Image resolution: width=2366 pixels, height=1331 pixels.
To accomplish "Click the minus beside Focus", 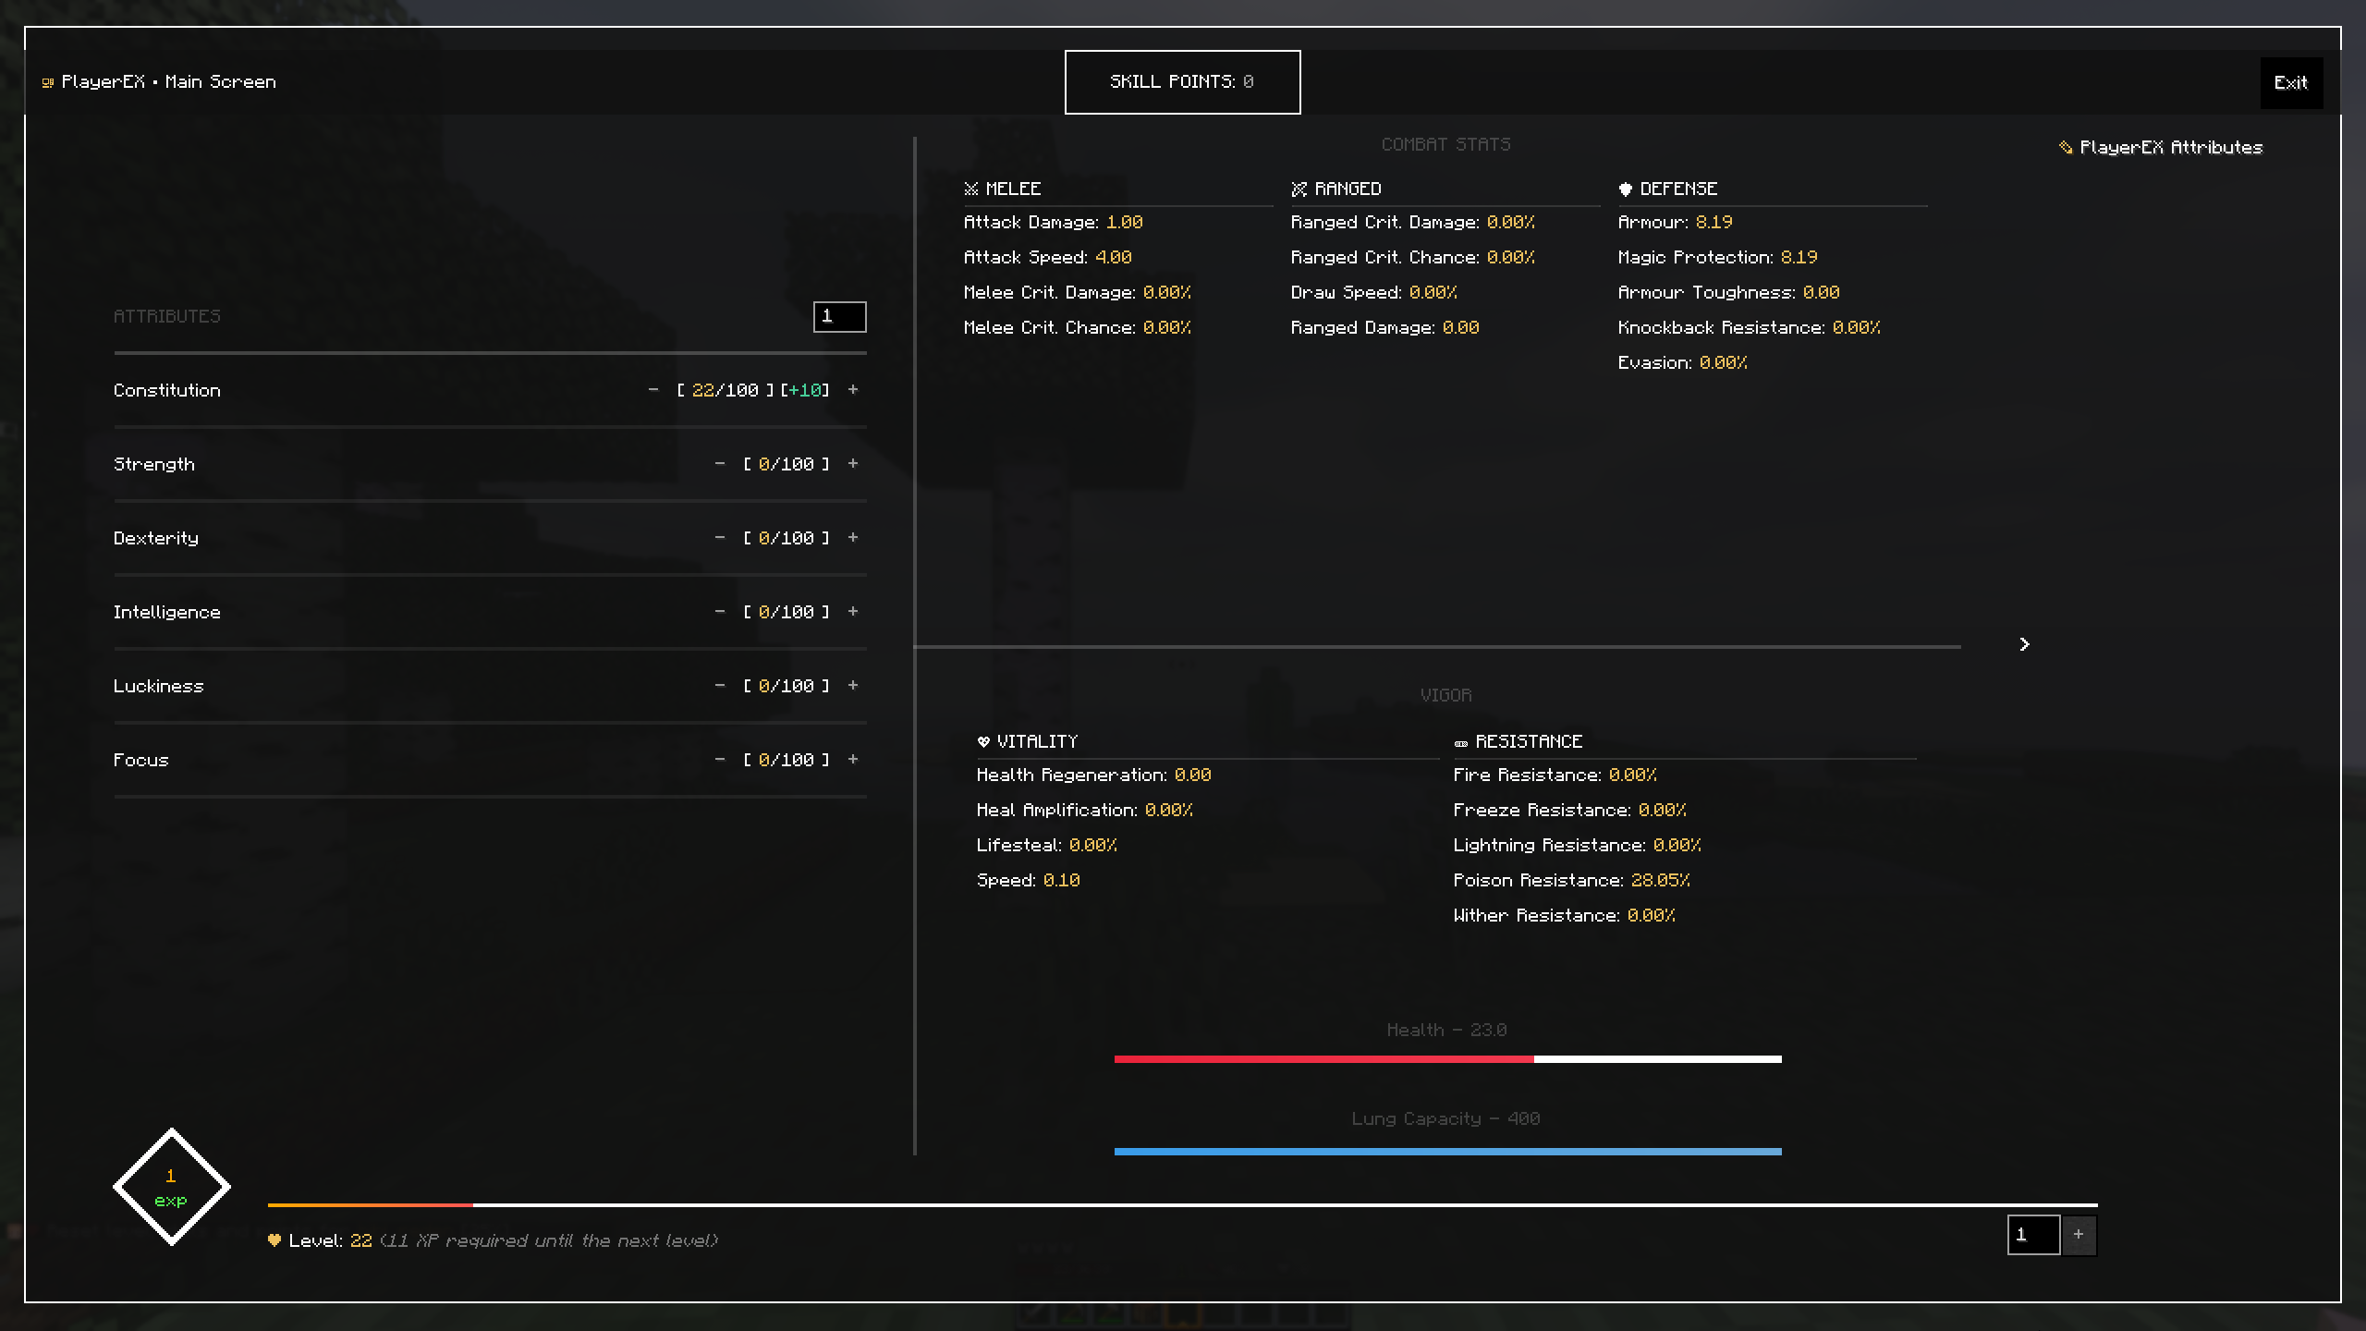I will click(x=720, y=760).
